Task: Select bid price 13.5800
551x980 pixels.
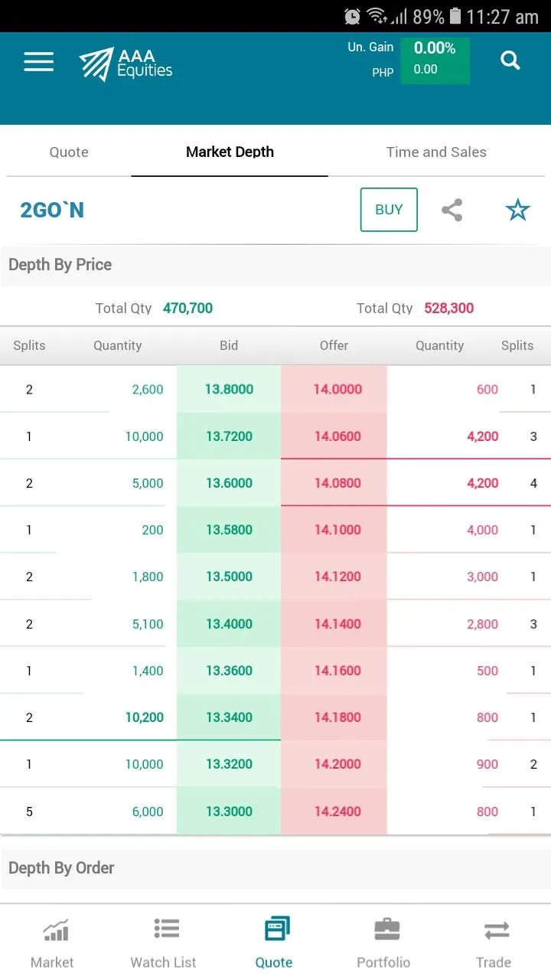Action: (229, 530)
